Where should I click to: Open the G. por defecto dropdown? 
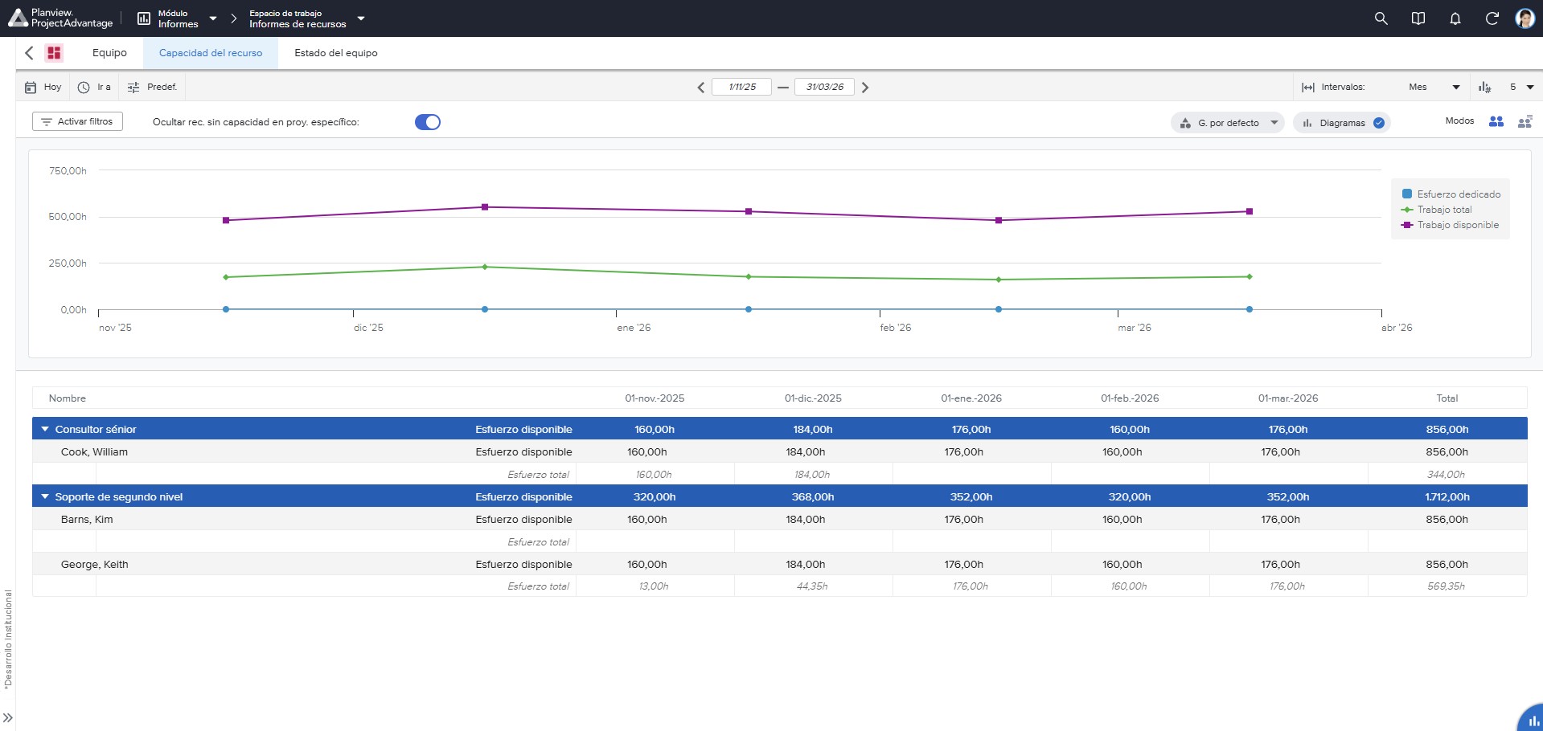tap(1228, 123)
